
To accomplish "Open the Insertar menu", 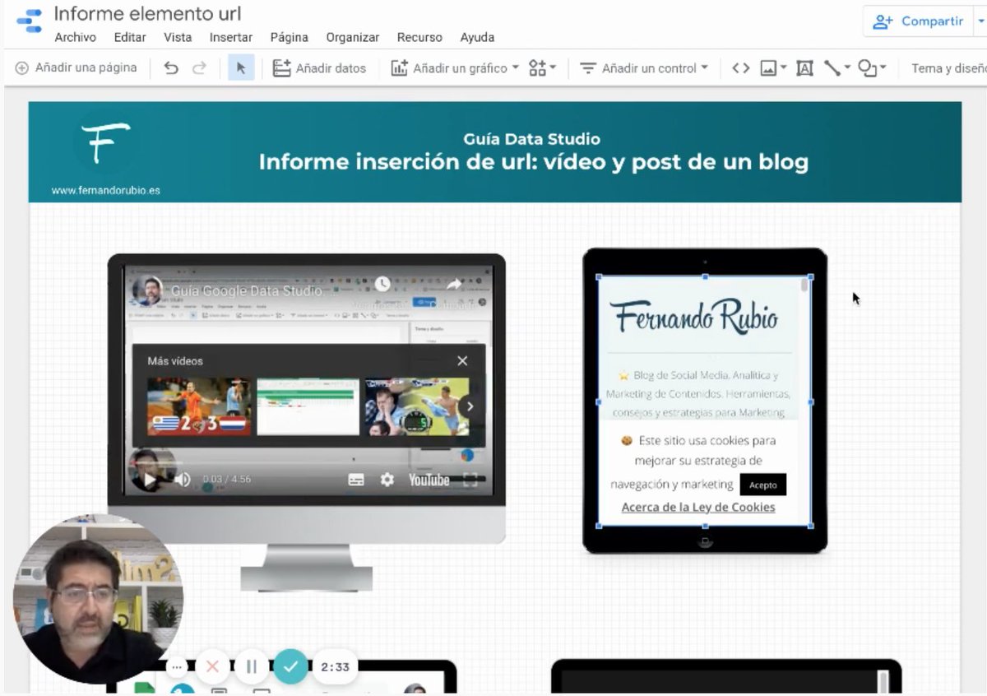I will click(x=231, y=37).
